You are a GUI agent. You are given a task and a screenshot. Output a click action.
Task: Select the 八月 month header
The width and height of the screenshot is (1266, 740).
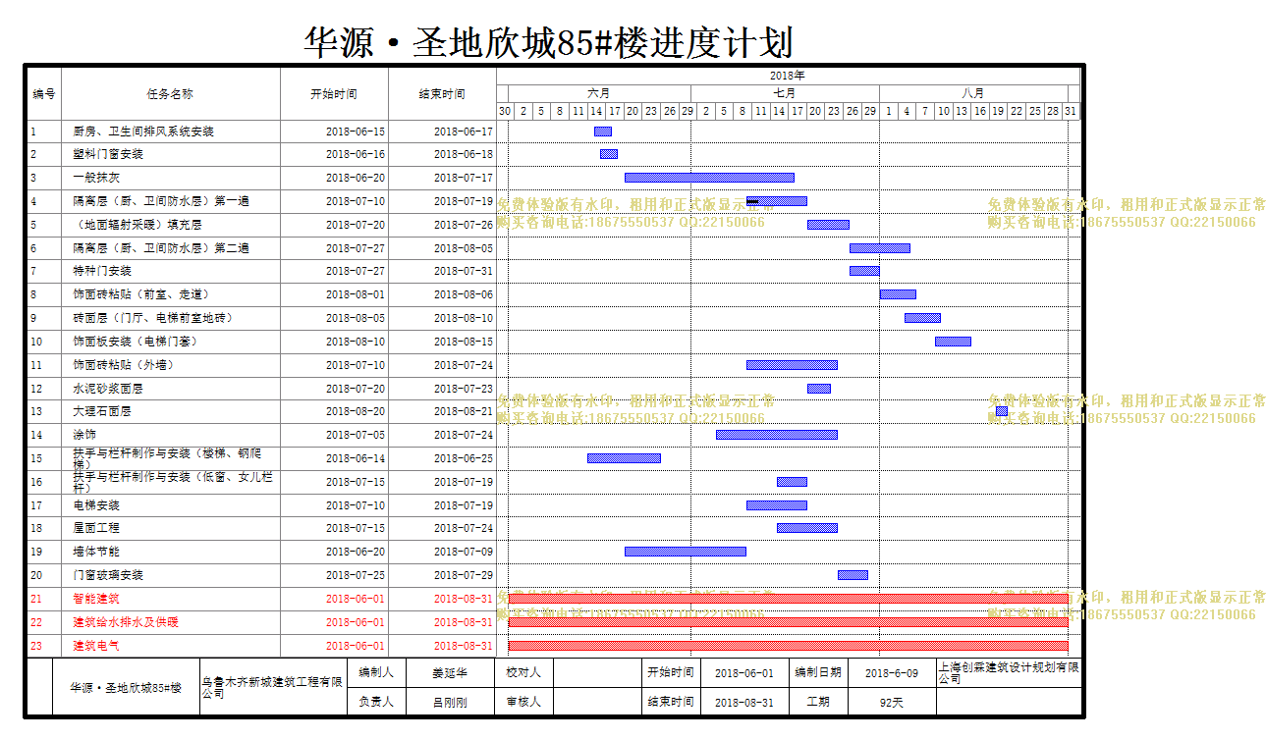click(972, 93)
